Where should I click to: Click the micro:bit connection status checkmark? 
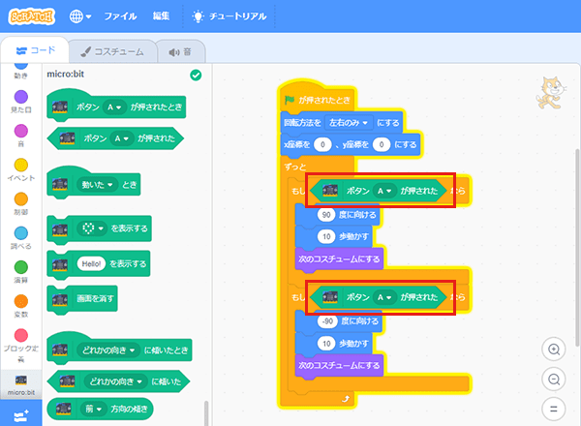pyautogui.click(x=196, y=76)
